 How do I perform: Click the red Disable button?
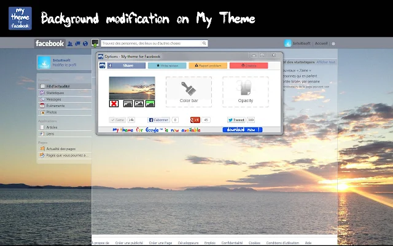point(249,66)
